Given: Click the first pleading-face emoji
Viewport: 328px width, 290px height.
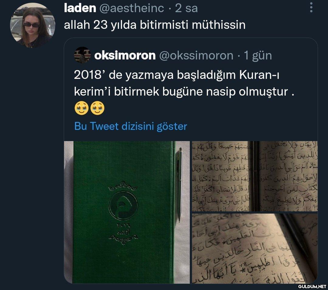Looking at the screenshot, I should tap(81, 108).
